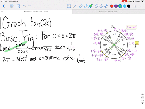Select the eraser tool
This screenshot has height=109, width=145.
(96, 6)
